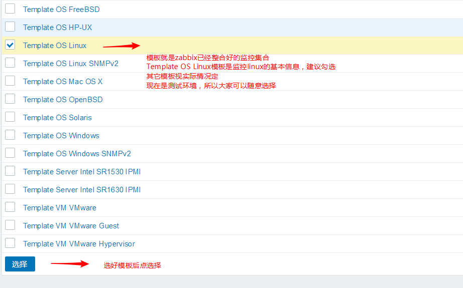This screenshot has width=463, height=288.
Task: Open the Template OS Windows link
Action: coord(61,135)
